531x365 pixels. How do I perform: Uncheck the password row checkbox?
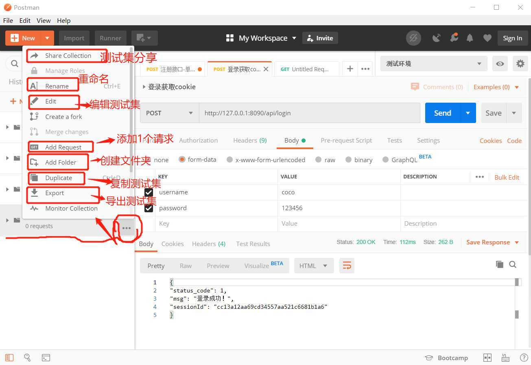(149, 208)
